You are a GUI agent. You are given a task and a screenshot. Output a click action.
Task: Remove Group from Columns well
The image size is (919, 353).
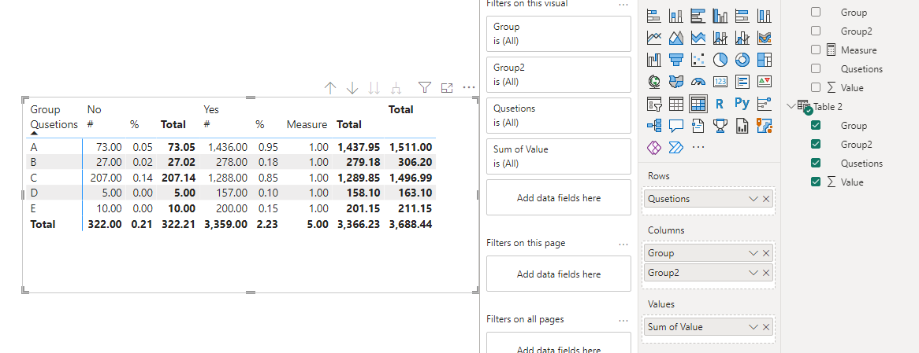(x=766, y=253)
